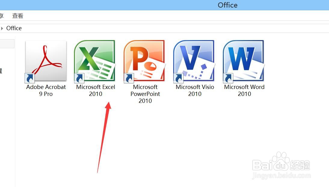Open the 查看 ribbon tab
This screenshot has width=329, height=187.
(18, 16)
